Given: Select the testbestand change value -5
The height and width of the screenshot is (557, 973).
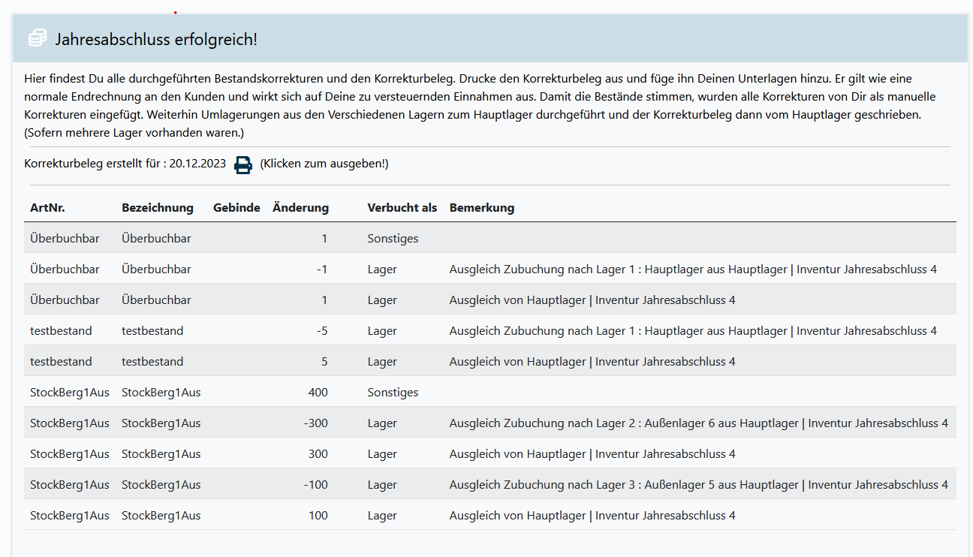Looking at the screenshot, I should point(321,331).
